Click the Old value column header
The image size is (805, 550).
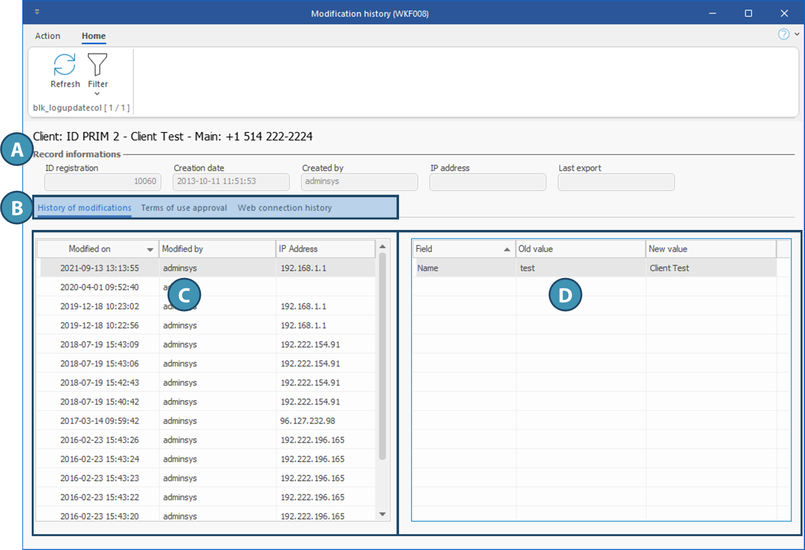click(x=580, y=249)
